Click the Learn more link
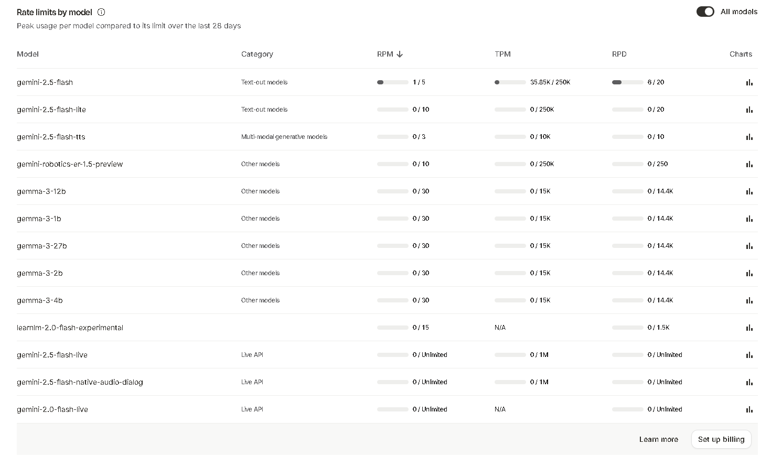The height and width of the screenshot is (456, 771). coord(658,439)
